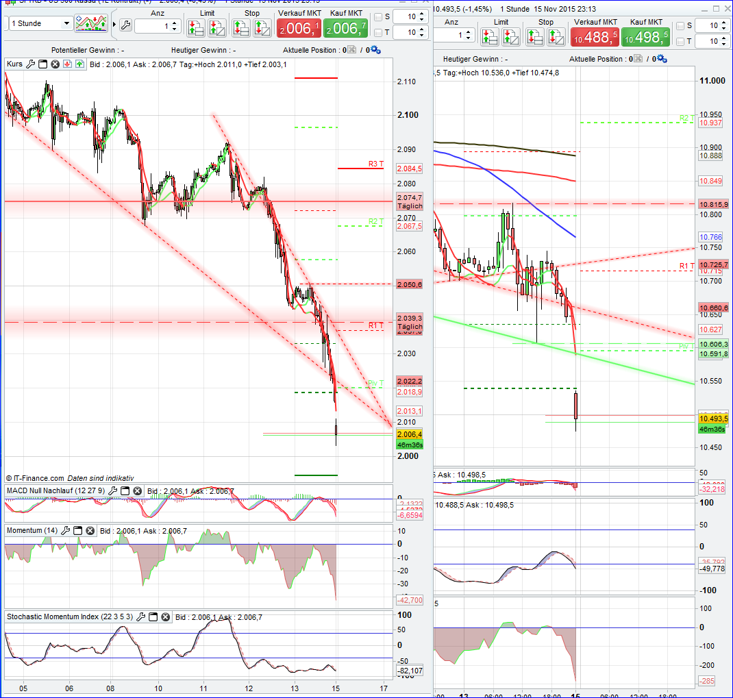Click the candlestick chart style selector icon

[x=91, y=23]
